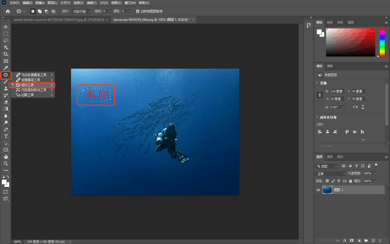Viewport: 390px width, 244px height.
Task: Hide 图层 1 using its eye icon
Action: point(318,190)
